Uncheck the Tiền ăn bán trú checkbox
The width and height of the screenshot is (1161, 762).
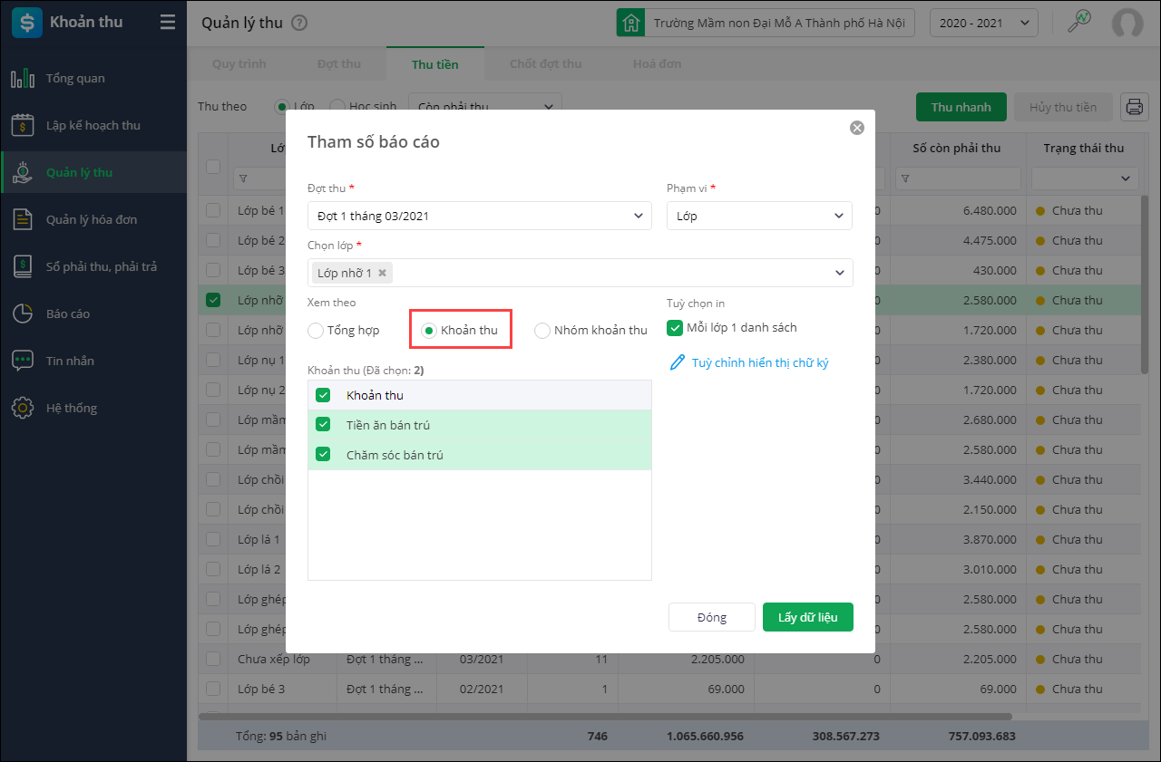pos(323,425)
